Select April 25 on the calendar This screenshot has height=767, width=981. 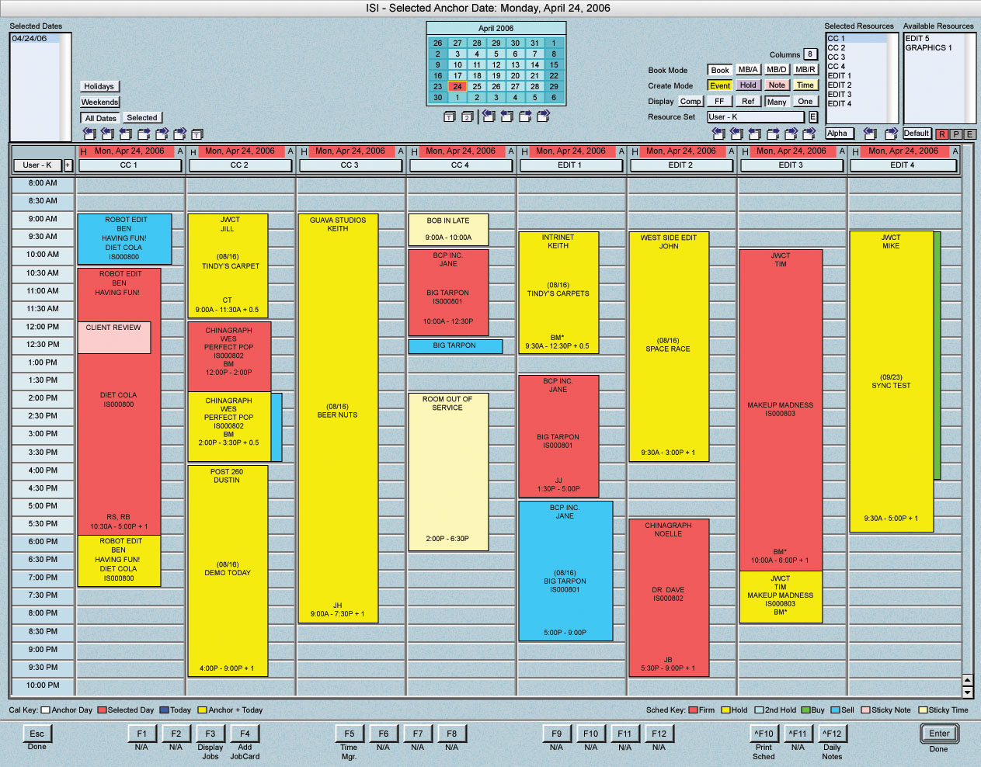477,87
